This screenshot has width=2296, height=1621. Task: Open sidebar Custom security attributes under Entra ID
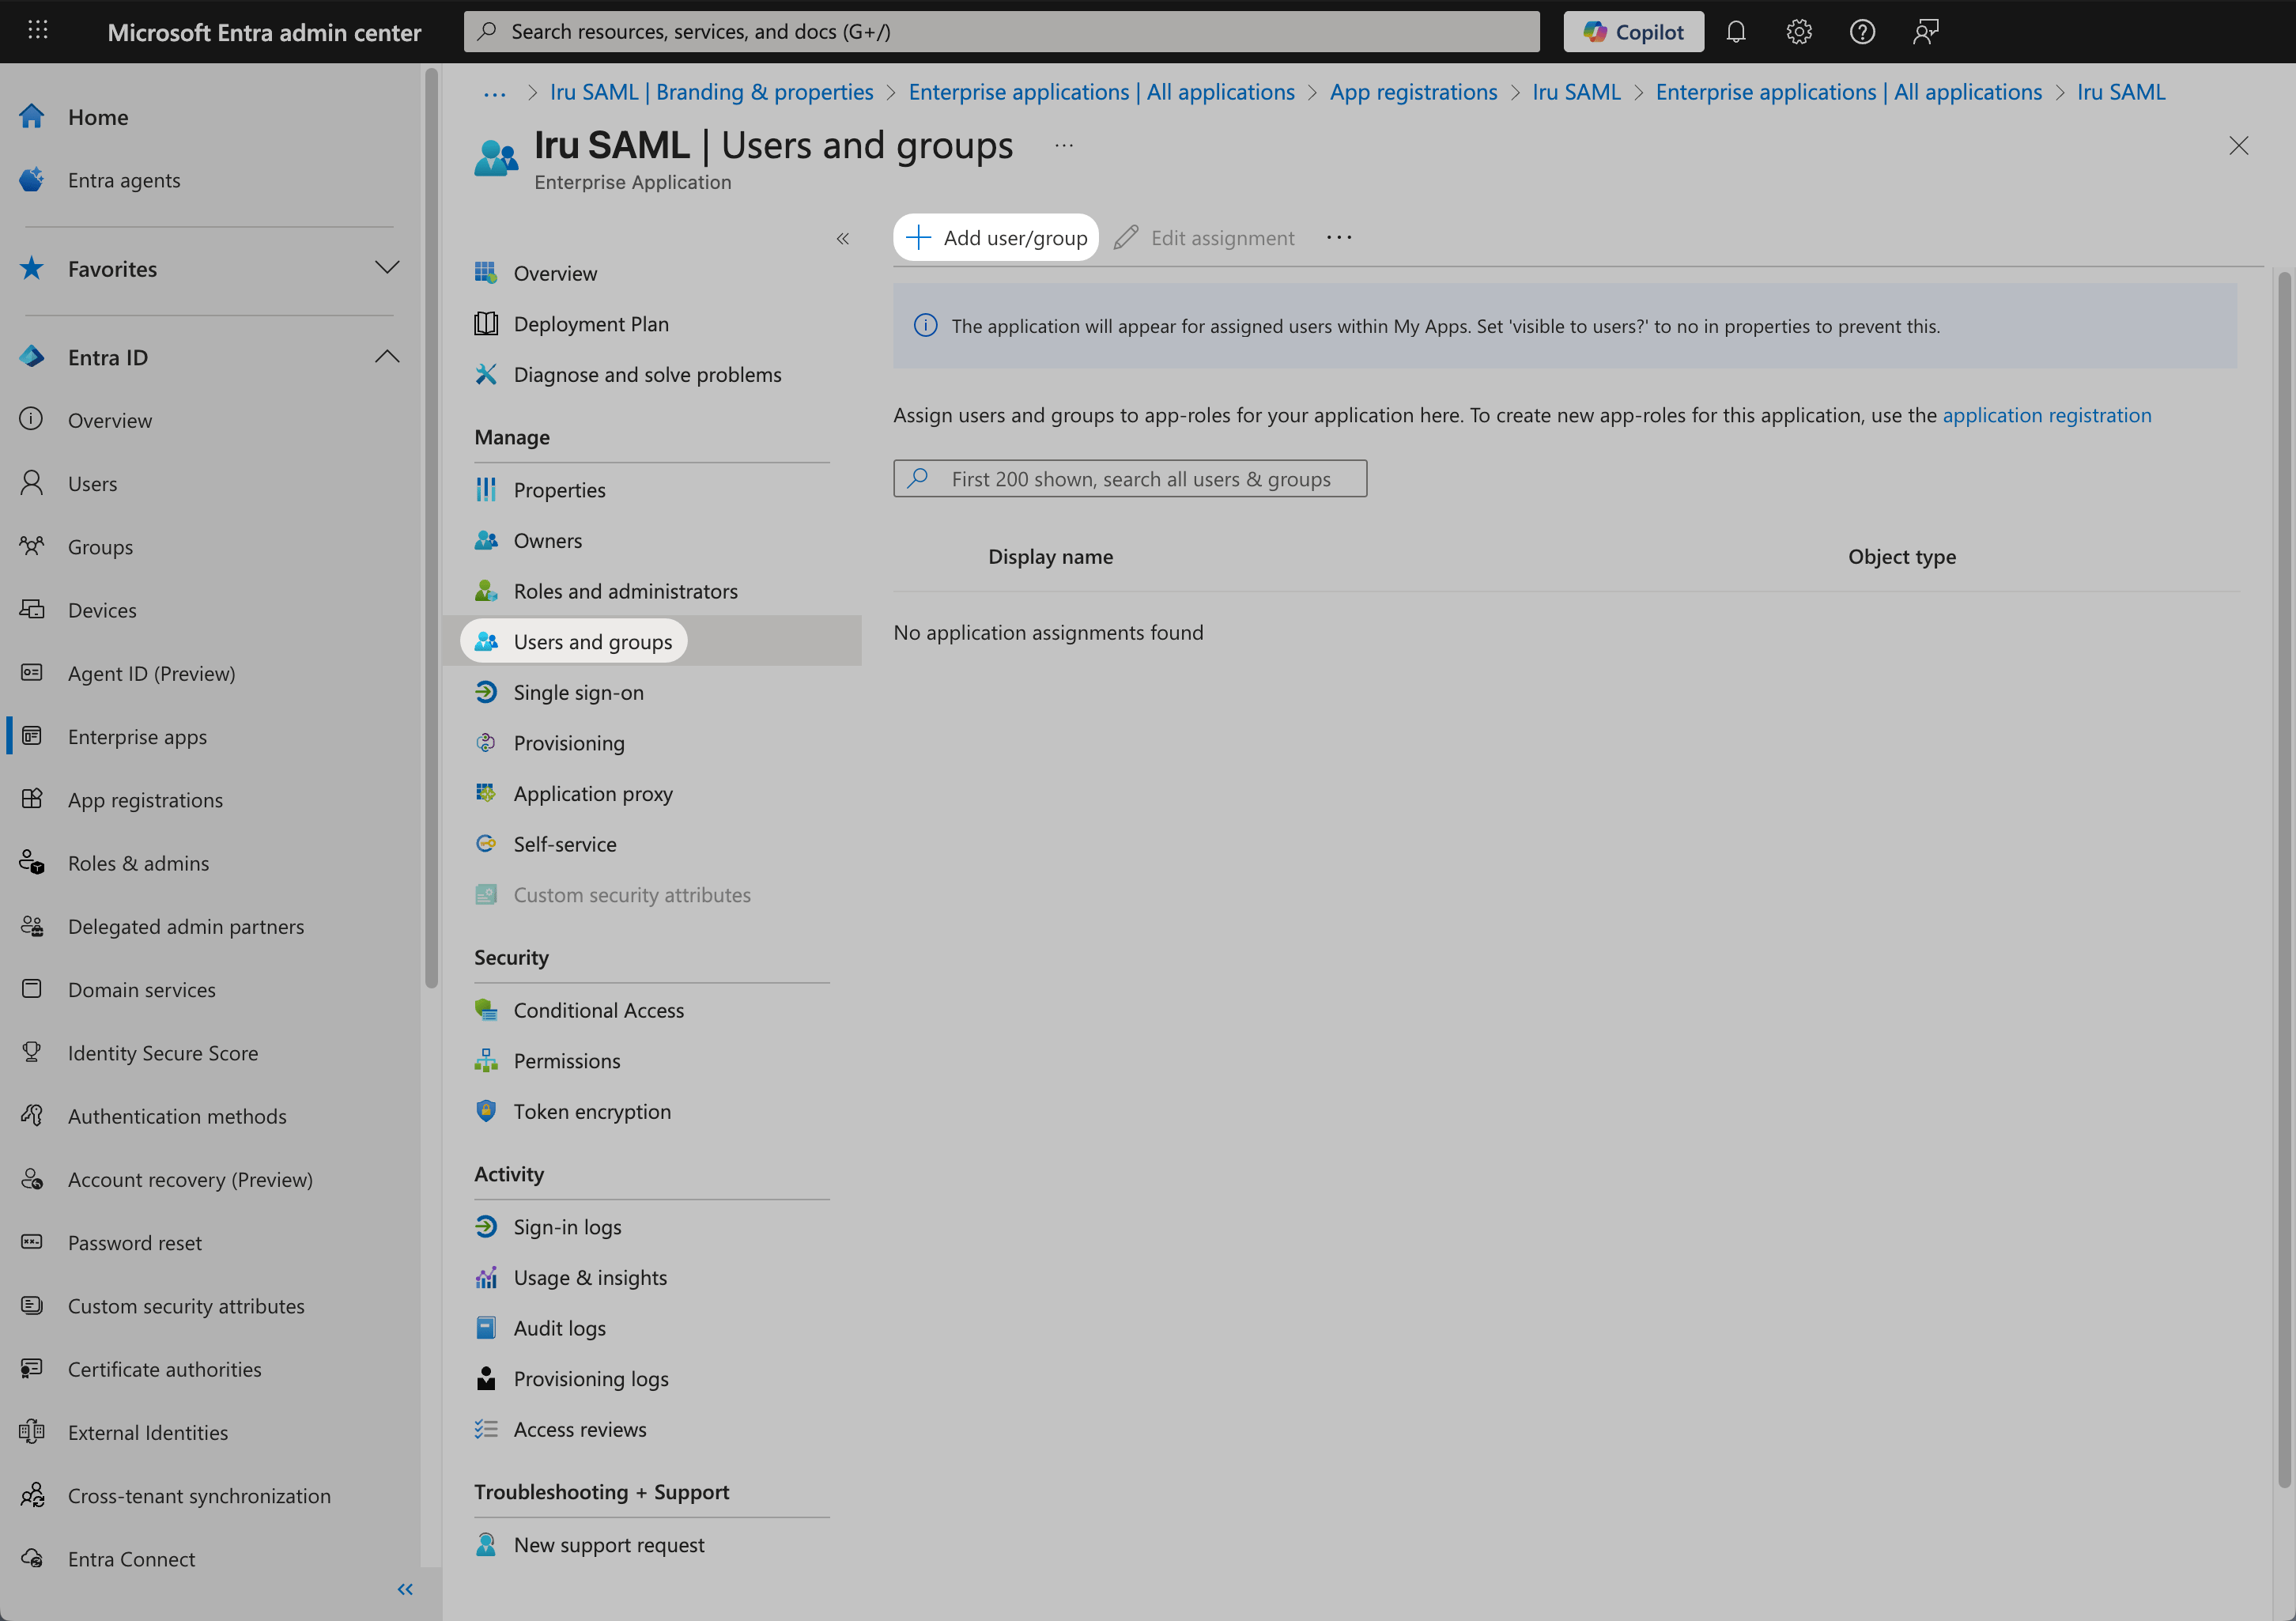186,1306
